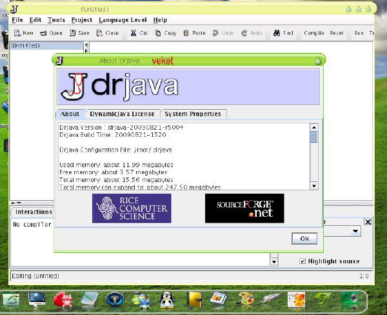Open the green question mark dock icon
The width and height of the screenshot is (387, 315).
323,299
